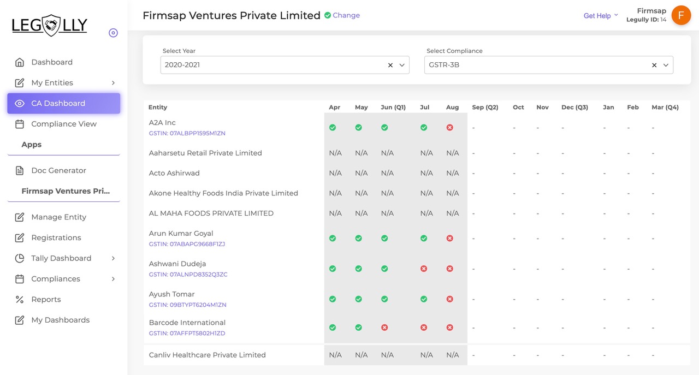Image resolution: width=699 pixels, height=375 pixels.
Task: Click the Legully logo
Action: [50, 25]
